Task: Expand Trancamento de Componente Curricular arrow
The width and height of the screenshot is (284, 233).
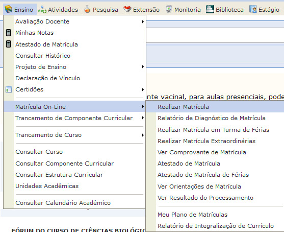Action: click(x=143, y=118)
